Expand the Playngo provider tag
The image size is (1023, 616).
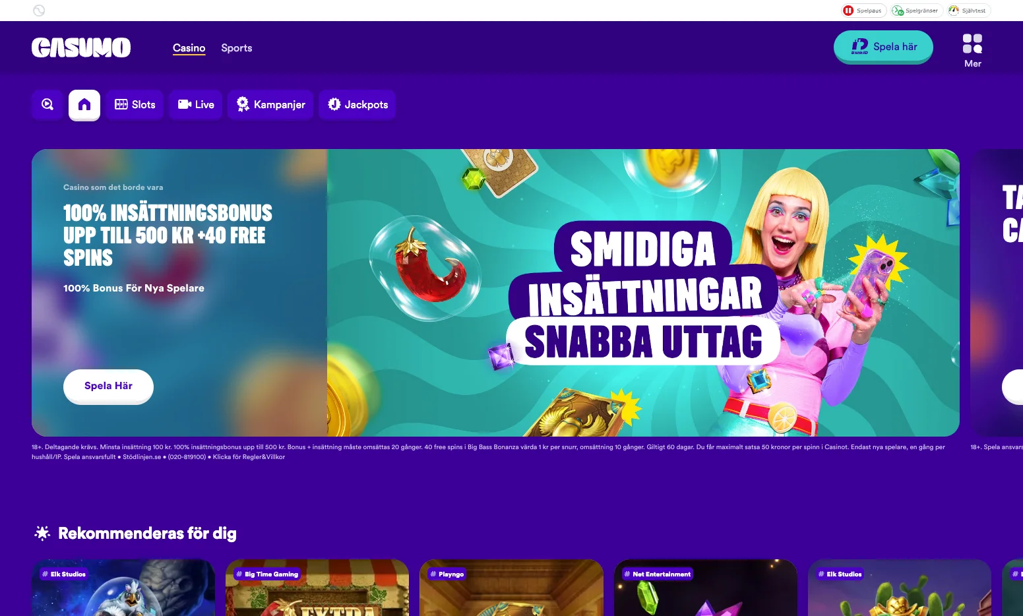[447, 574]
